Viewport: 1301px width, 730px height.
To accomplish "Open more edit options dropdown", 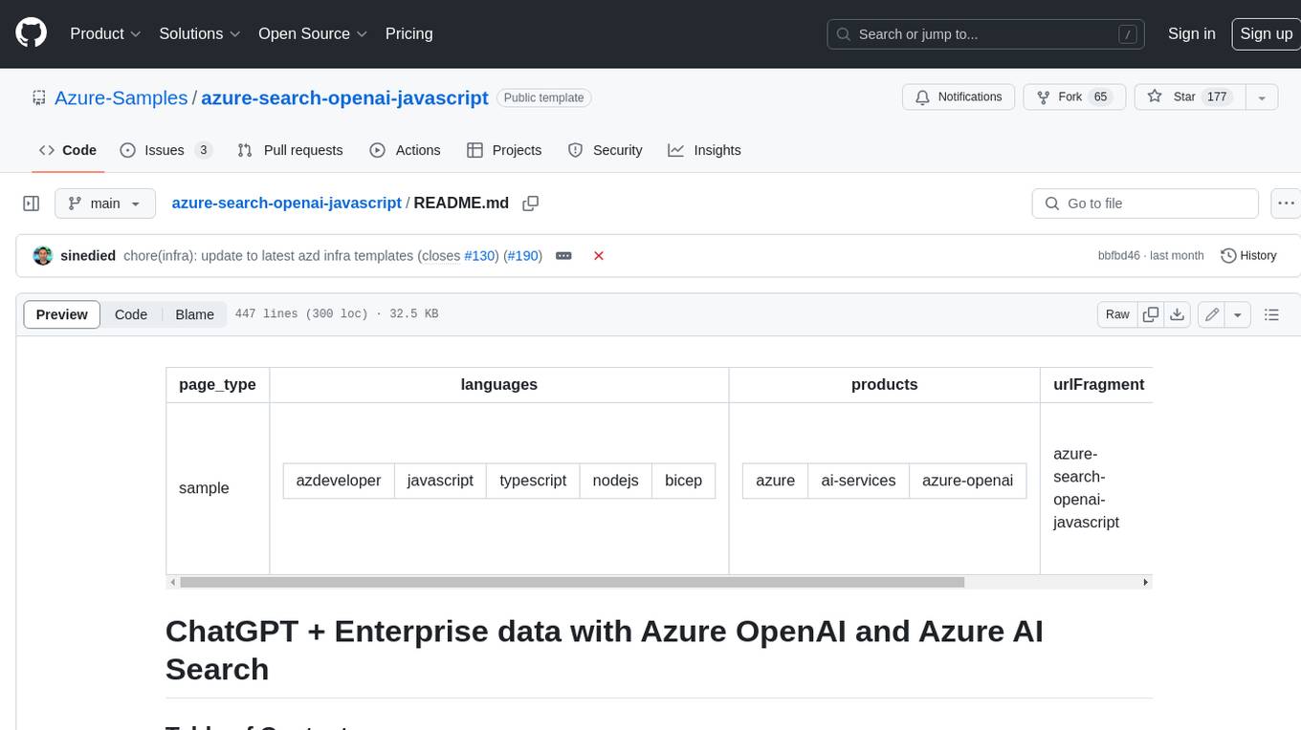I will click(1238, 314).
